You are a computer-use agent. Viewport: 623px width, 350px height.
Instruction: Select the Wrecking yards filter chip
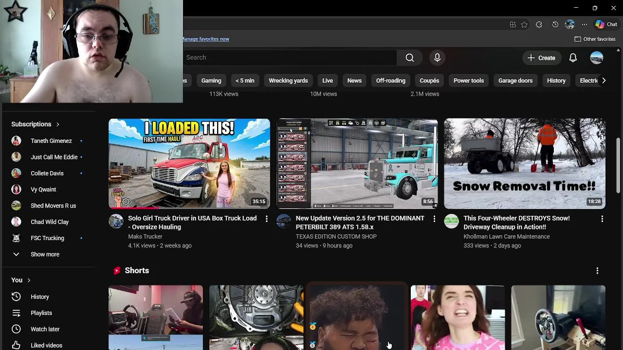(288, 81)
